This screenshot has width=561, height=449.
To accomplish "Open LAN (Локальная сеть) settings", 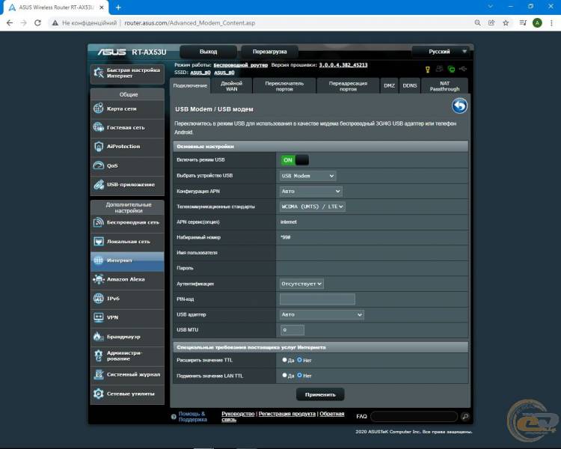I will coord(127,242).
